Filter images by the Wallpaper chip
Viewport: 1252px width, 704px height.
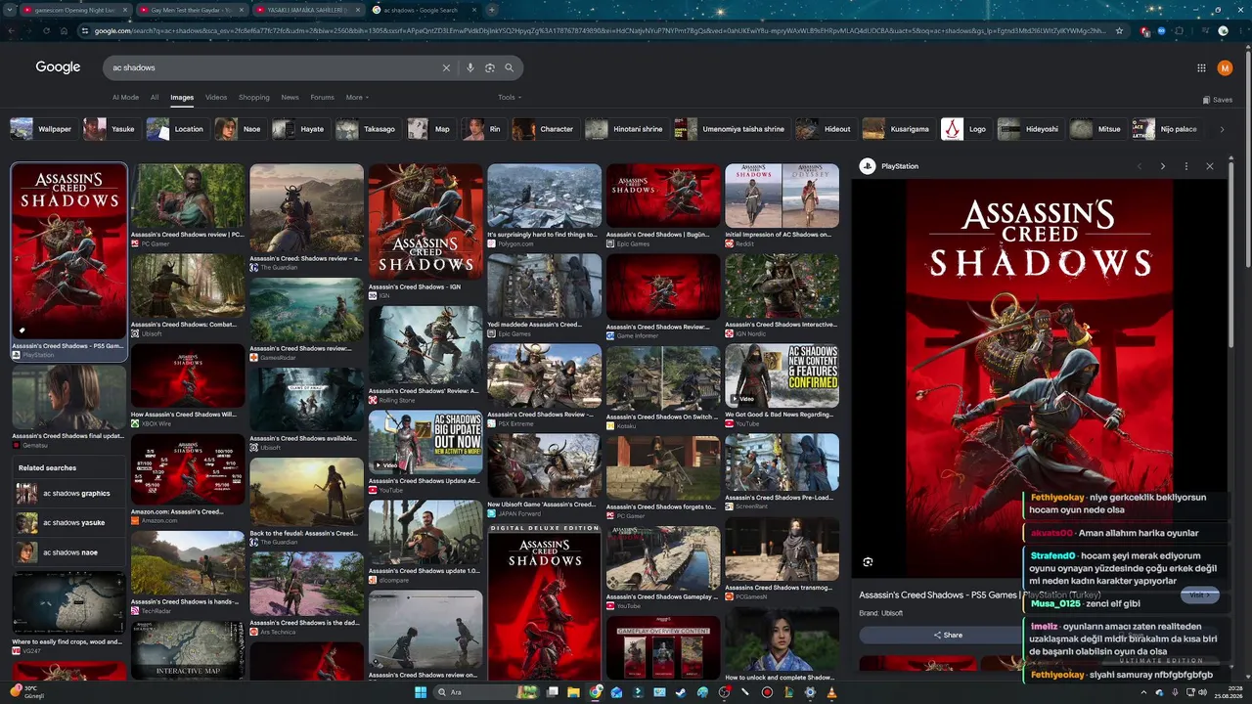click(43, 129)
